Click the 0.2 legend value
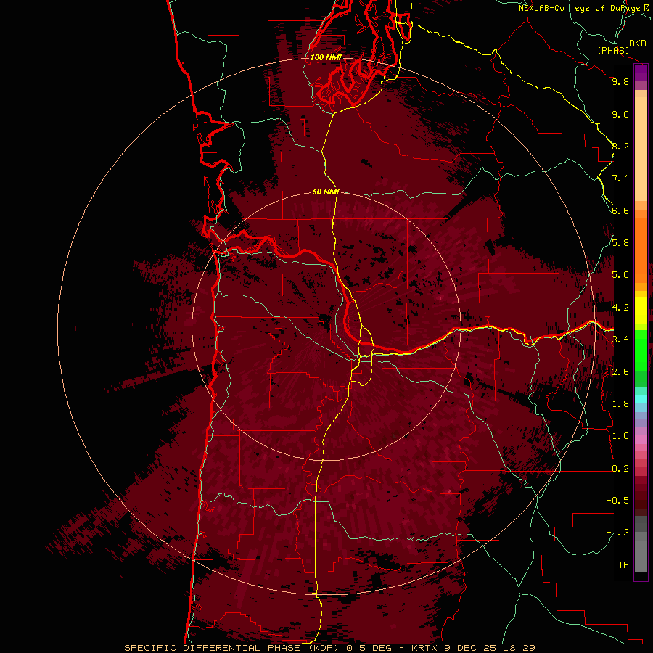Viewport: 653px width, 653px height. [x=620, y=469]
